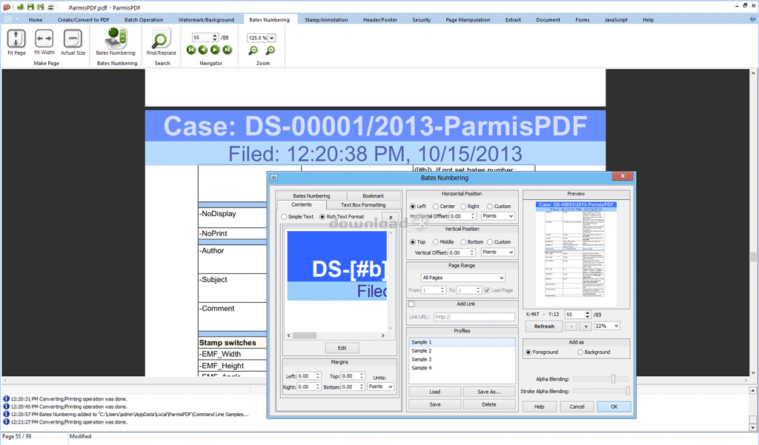Open the Margins Units dropdown
759x445 pixels.
(380, 387)
